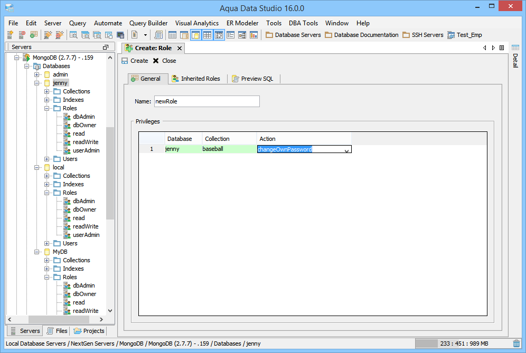Expand Users under the local database
Screen dimensions: 526x353
click(x=46, y=243)
